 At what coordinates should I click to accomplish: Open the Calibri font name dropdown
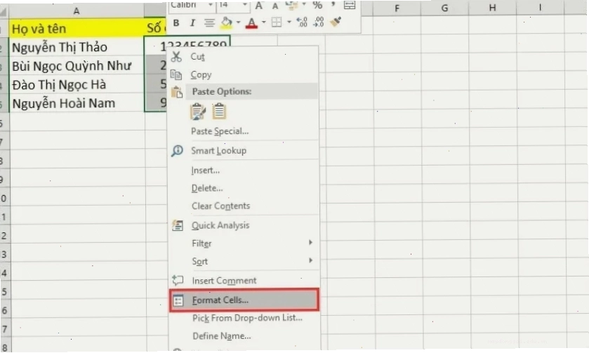211,5
